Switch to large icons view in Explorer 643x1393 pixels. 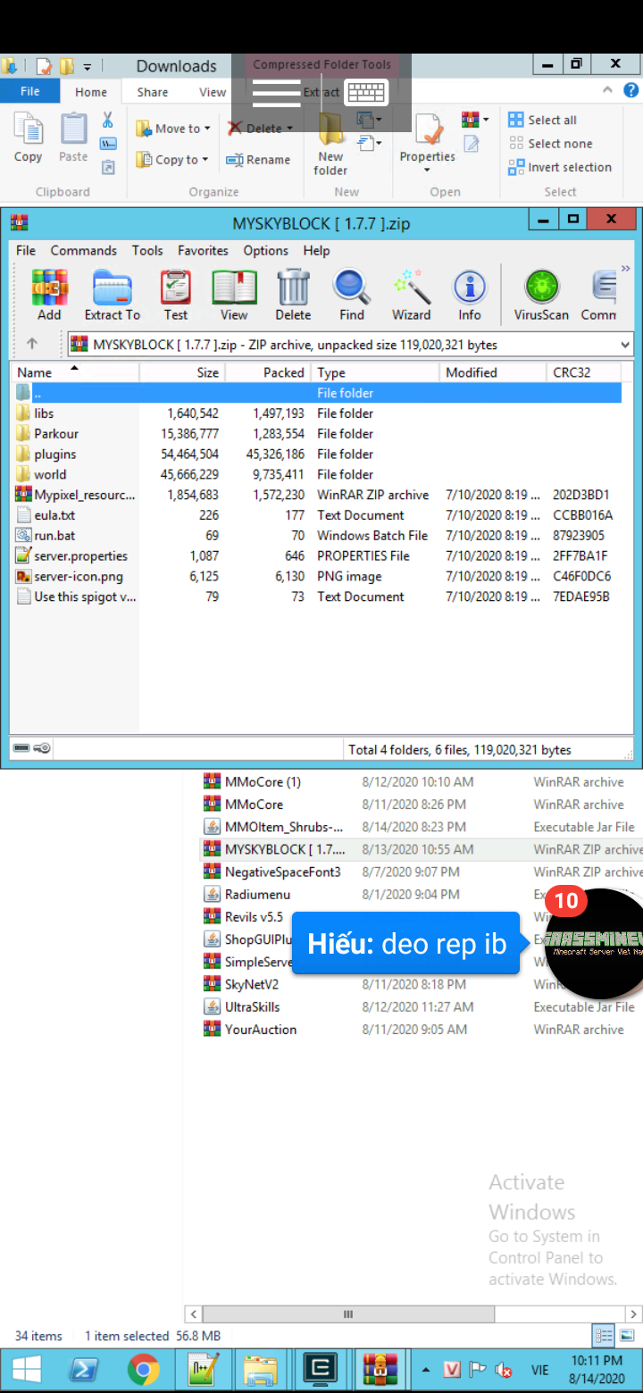tap(627, 1336)
